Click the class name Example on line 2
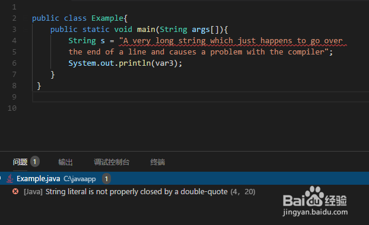 [107, 18]
